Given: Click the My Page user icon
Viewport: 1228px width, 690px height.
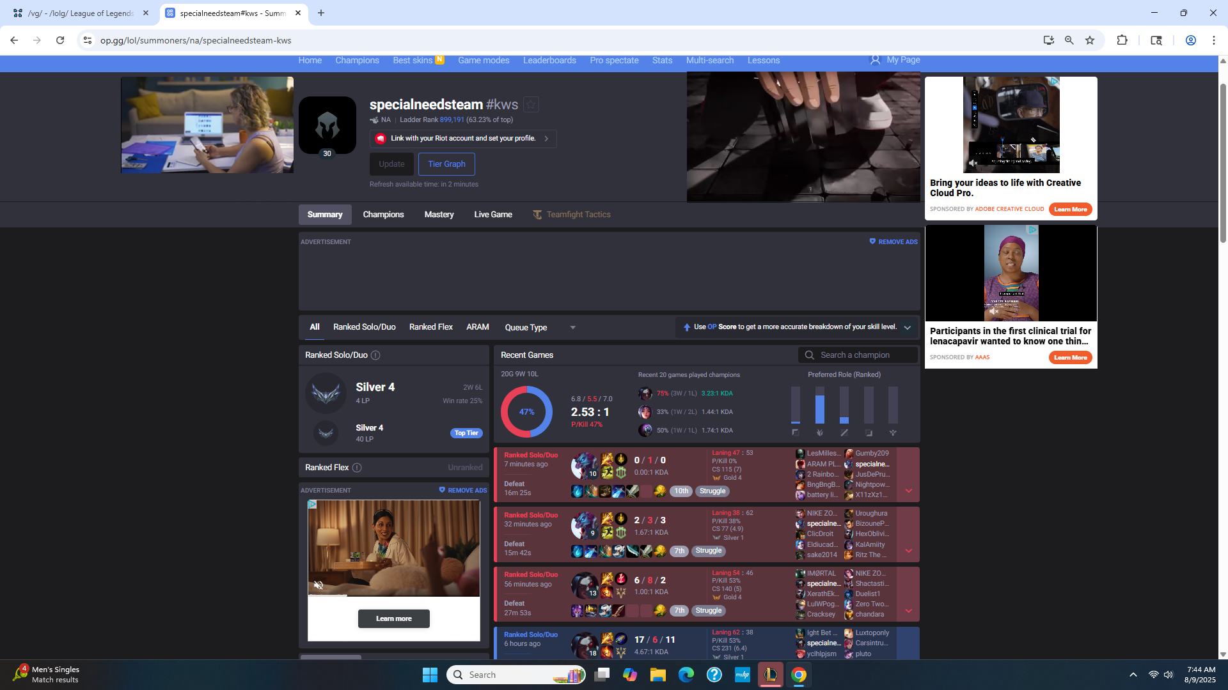Looking at the screenshot, I should (876, 60).
